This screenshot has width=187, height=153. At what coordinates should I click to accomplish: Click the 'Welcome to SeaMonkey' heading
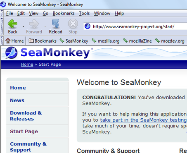click(119, 82)
